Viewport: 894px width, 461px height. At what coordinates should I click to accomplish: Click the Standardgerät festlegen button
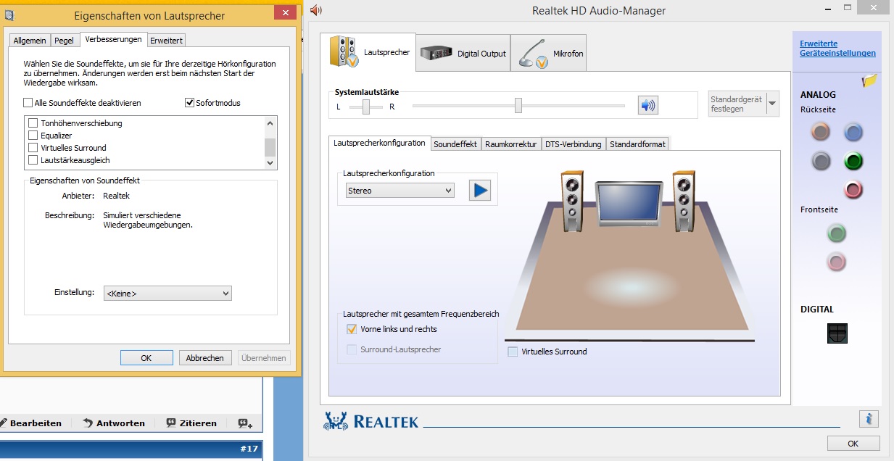(x=737, y=104)
